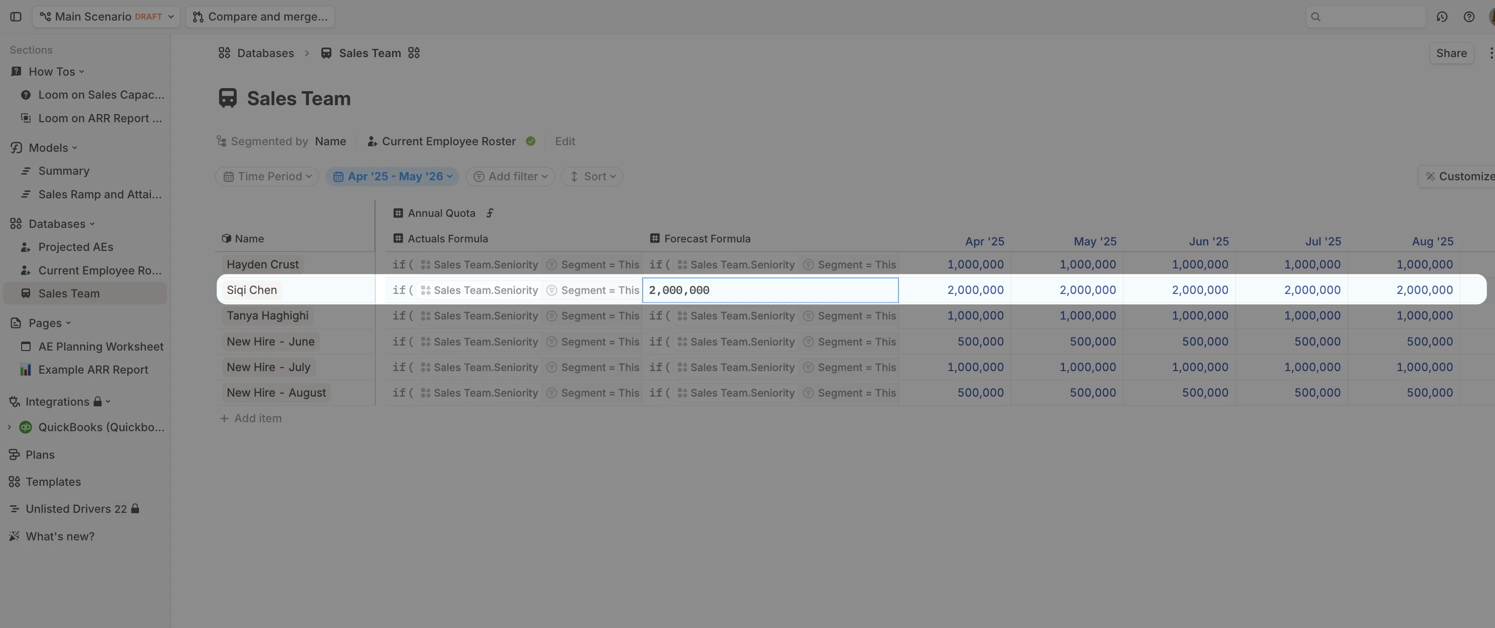Image resolution: width=1495 pixels, height=628 pixels.
Task: Click Add item below the table
Action: coord(251,419)
